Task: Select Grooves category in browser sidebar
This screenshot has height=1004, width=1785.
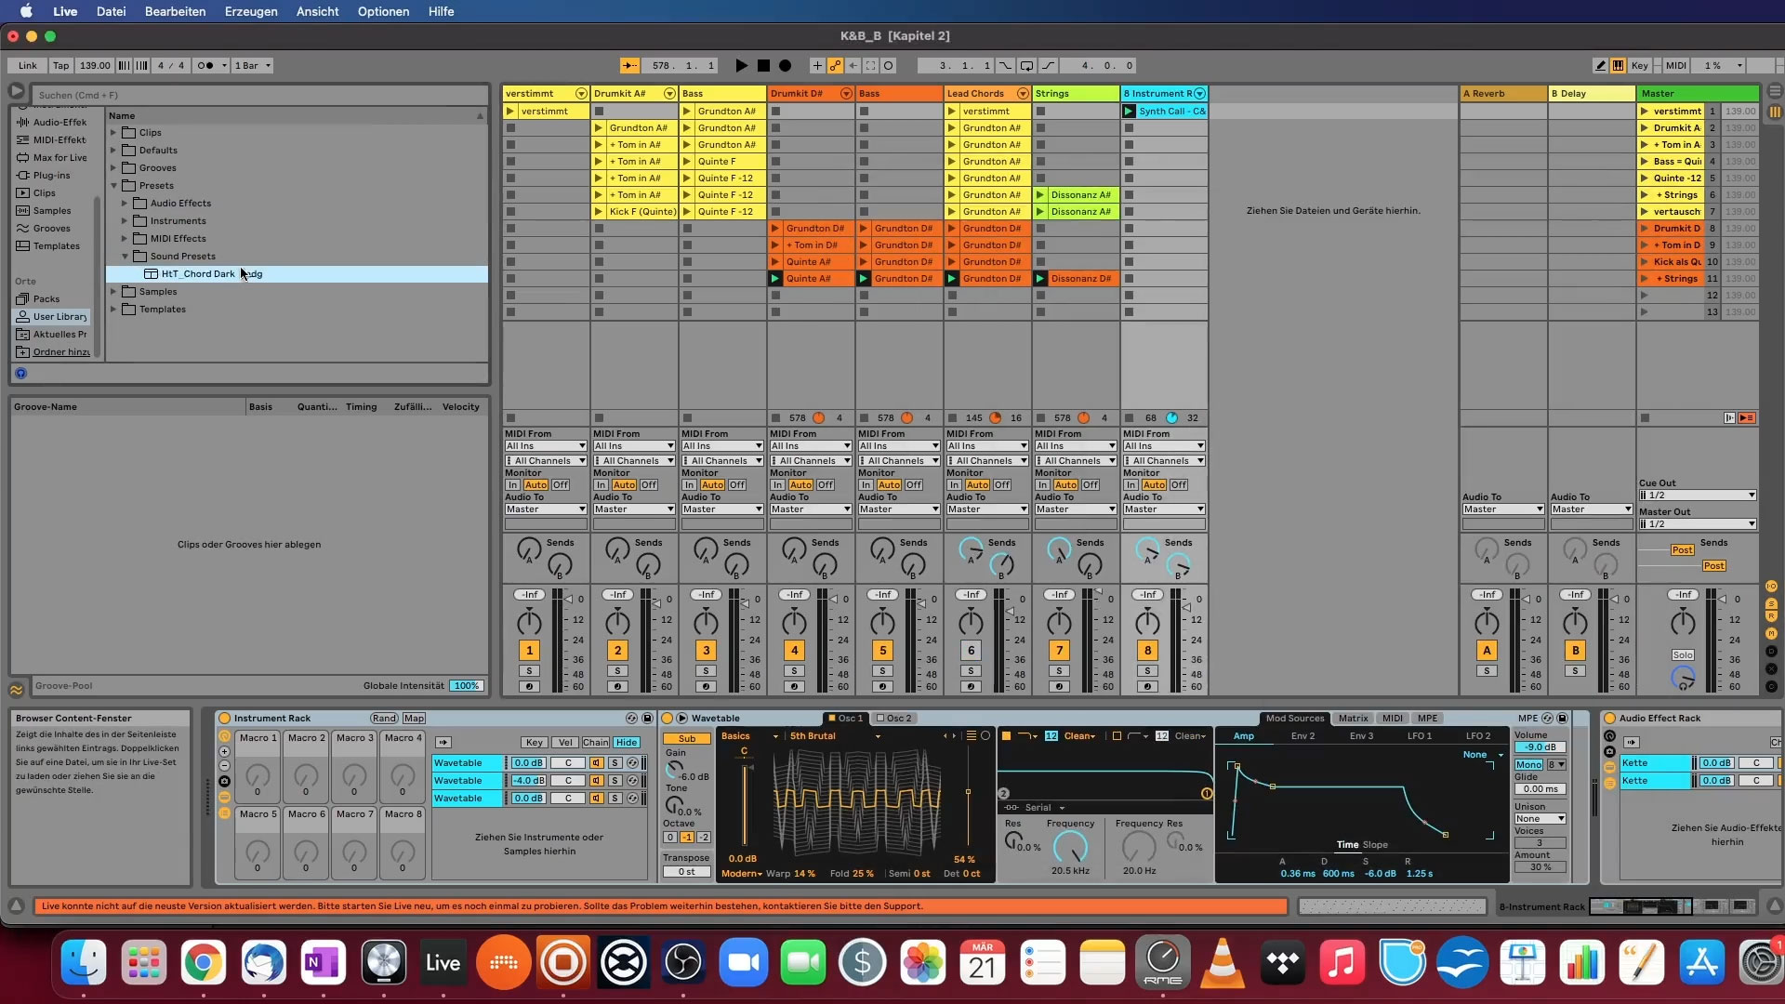Action: [44, 228]
